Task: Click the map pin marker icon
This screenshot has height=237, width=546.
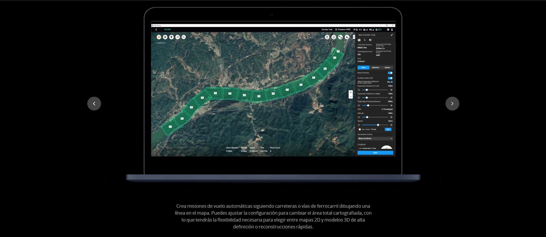Action: click(x=171, y=37)
